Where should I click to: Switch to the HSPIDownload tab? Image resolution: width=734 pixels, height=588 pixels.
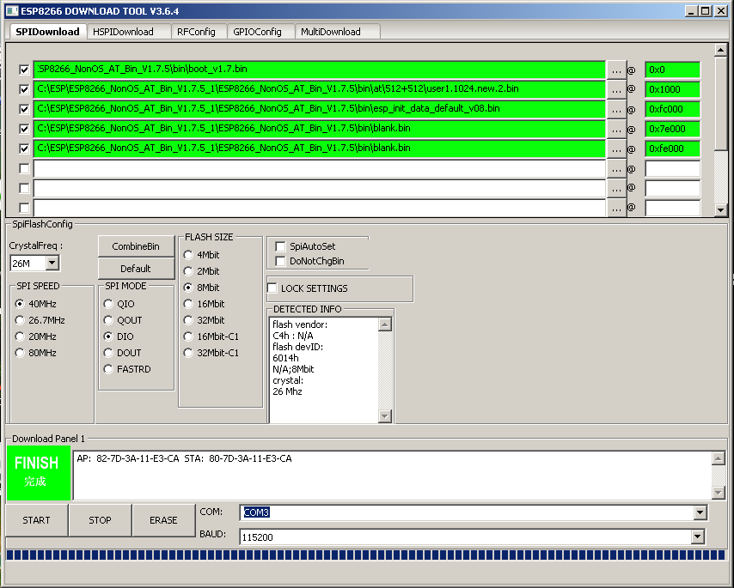click(x=123, y=32)
